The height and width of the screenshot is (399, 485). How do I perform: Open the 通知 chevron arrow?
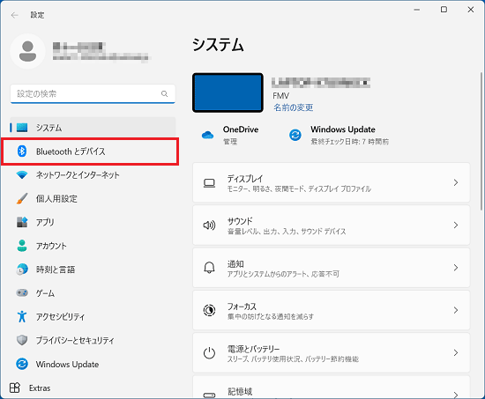pyautogui.click(x=456, y=268)
